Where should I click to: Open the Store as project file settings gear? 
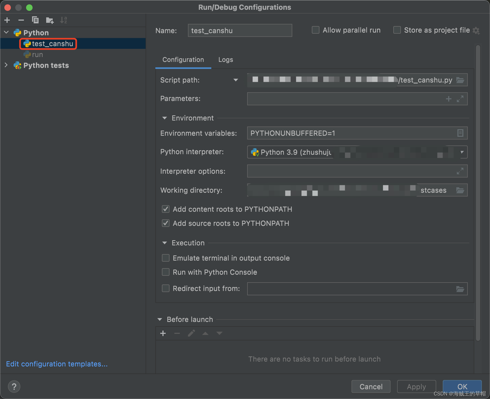coord(476,30)
